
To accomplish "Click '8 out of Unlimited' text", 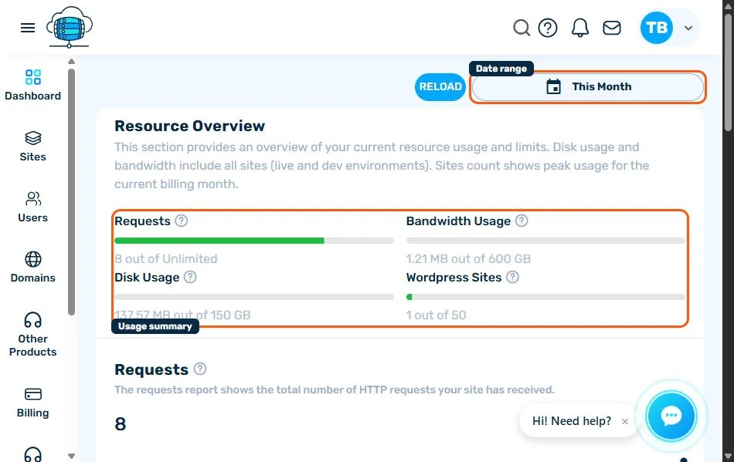I will click(165, 259).
